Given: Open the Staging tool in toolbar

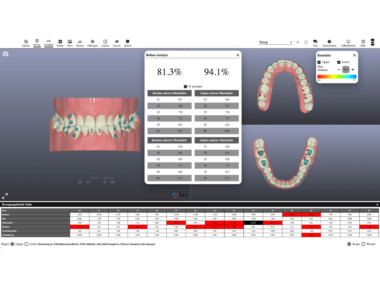Looking at the screenshot, I should [26, 43].
